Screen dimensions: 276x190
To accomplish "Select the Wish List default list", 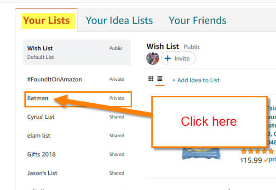I will point(77,52).
